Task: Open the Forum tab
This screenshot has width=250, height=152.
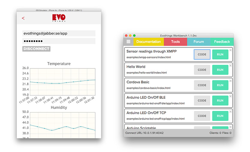Action: click(x=199, y=42)
